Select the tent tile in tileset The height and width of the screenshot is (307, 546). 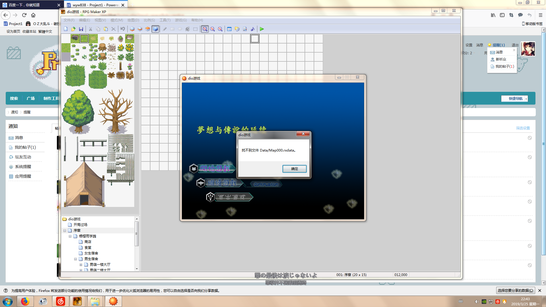tap(84, 184)
